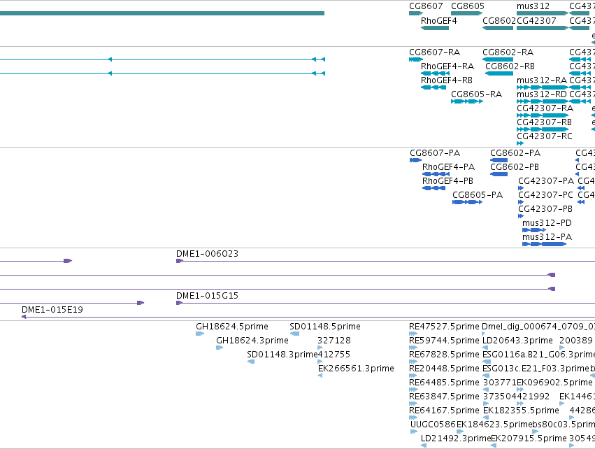This screenshot has height=449, width=595.
Task: Click the CG42307 gene label
Action: tap(536, 21)
